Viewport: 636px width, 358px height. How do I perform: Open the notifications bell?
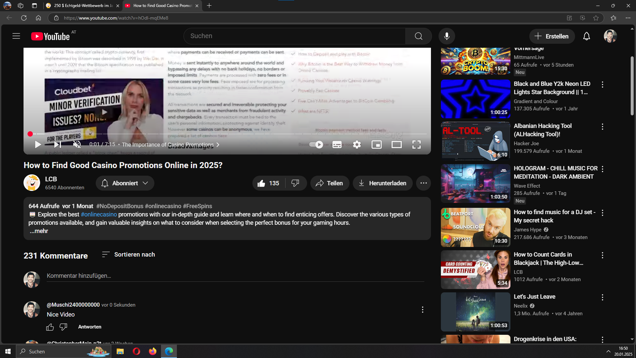pyautogui.click(x=587, y=36)
